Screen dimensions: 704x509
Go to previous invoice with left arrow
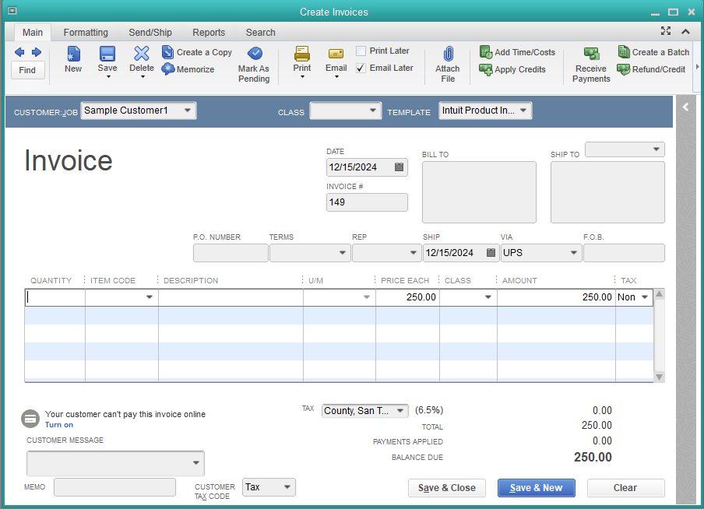pyautogui.click(x=19, y=52)
